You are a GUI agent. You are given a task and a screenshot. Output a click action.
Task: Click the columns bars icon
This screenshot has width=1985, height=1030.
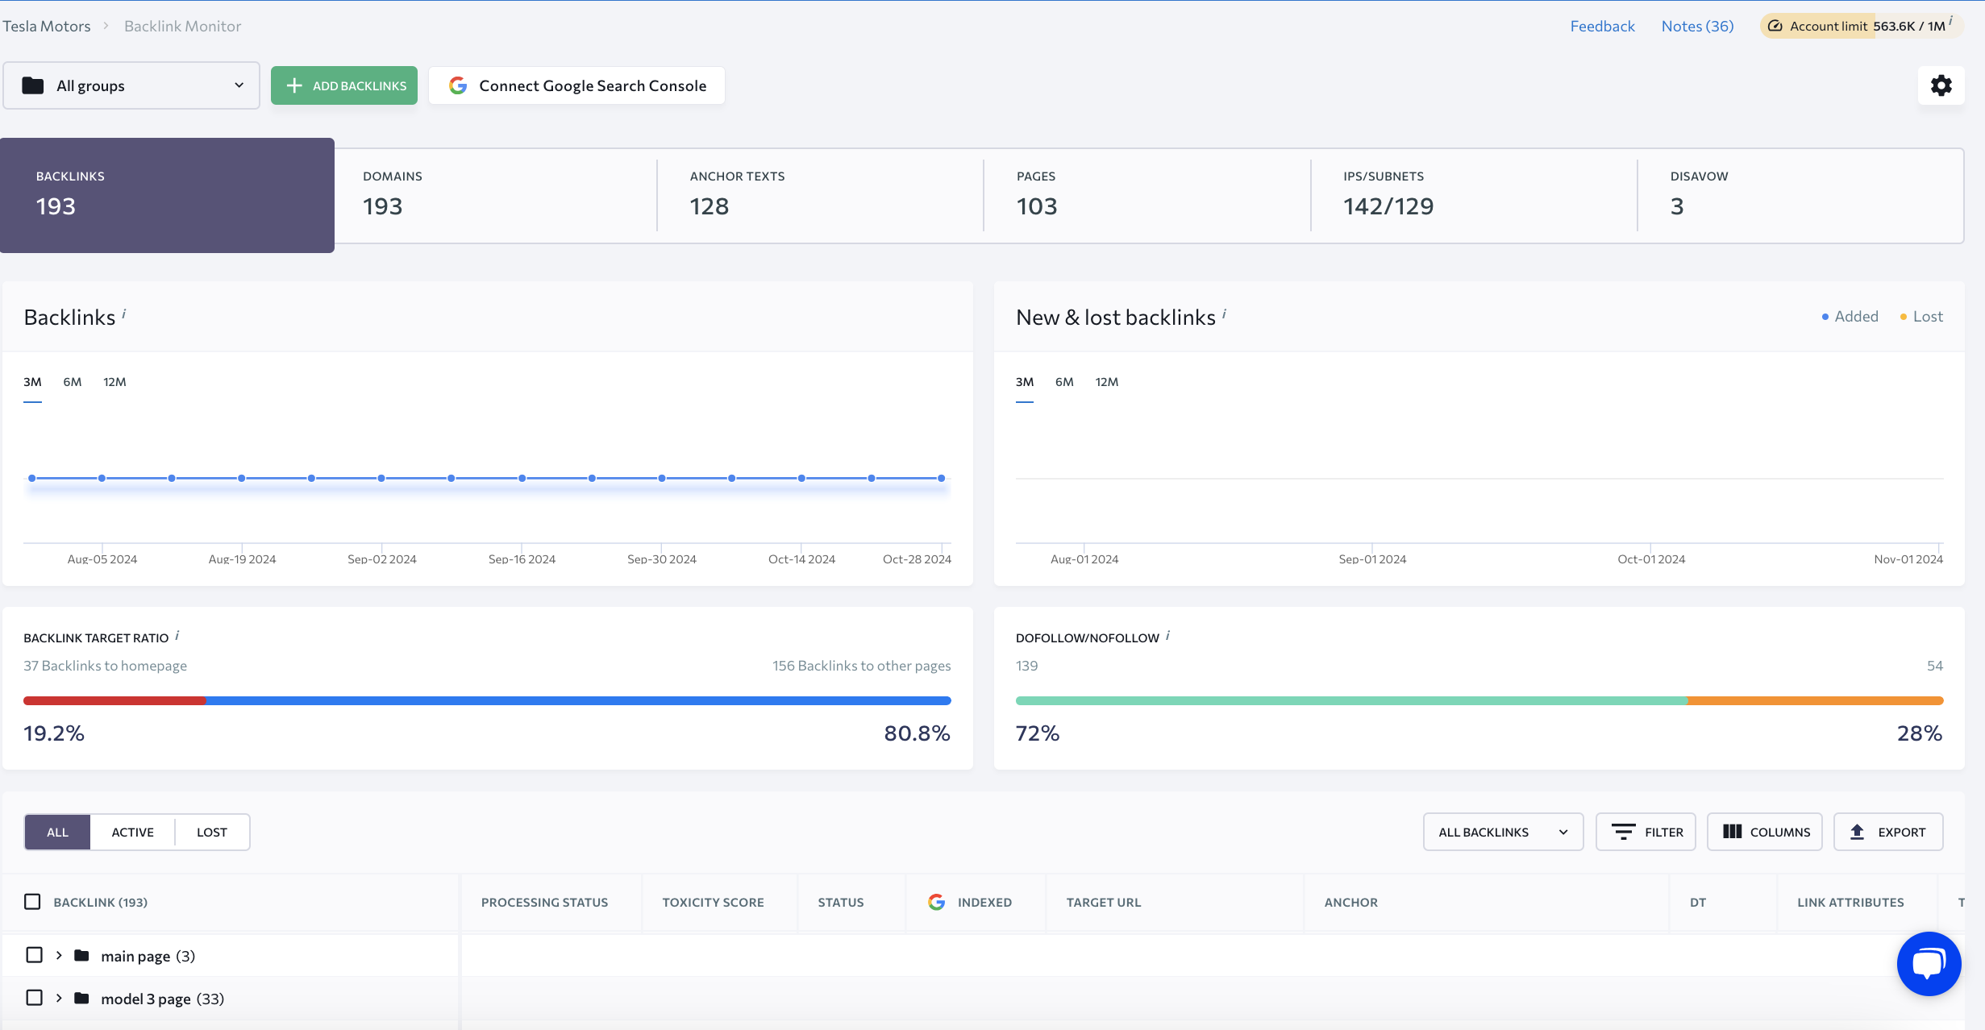click(x=1732, y=832)
